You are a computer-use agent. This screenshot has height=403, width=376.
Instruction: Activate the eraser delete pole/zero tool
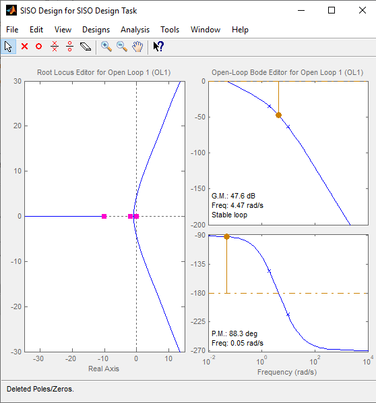tap(86, 47)
